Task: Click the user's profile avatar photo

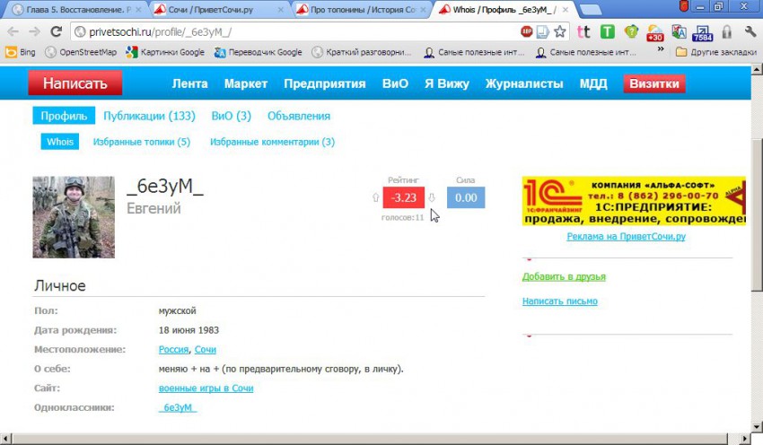Action: pos(74,217)
